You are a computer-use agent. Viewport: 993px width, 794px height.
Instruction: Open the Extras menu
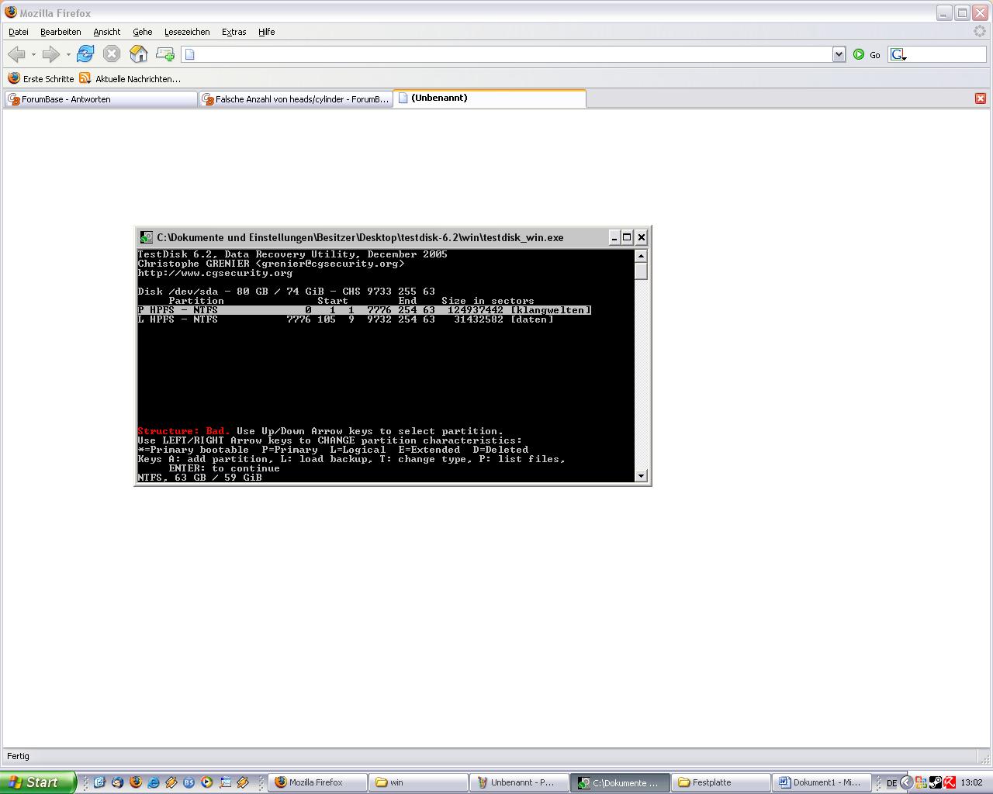234,32
